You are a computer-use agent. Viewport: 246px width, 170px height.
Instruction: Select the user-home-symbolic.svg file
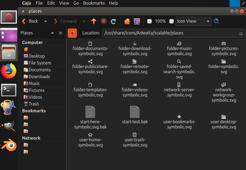click(x=90, y=140)
